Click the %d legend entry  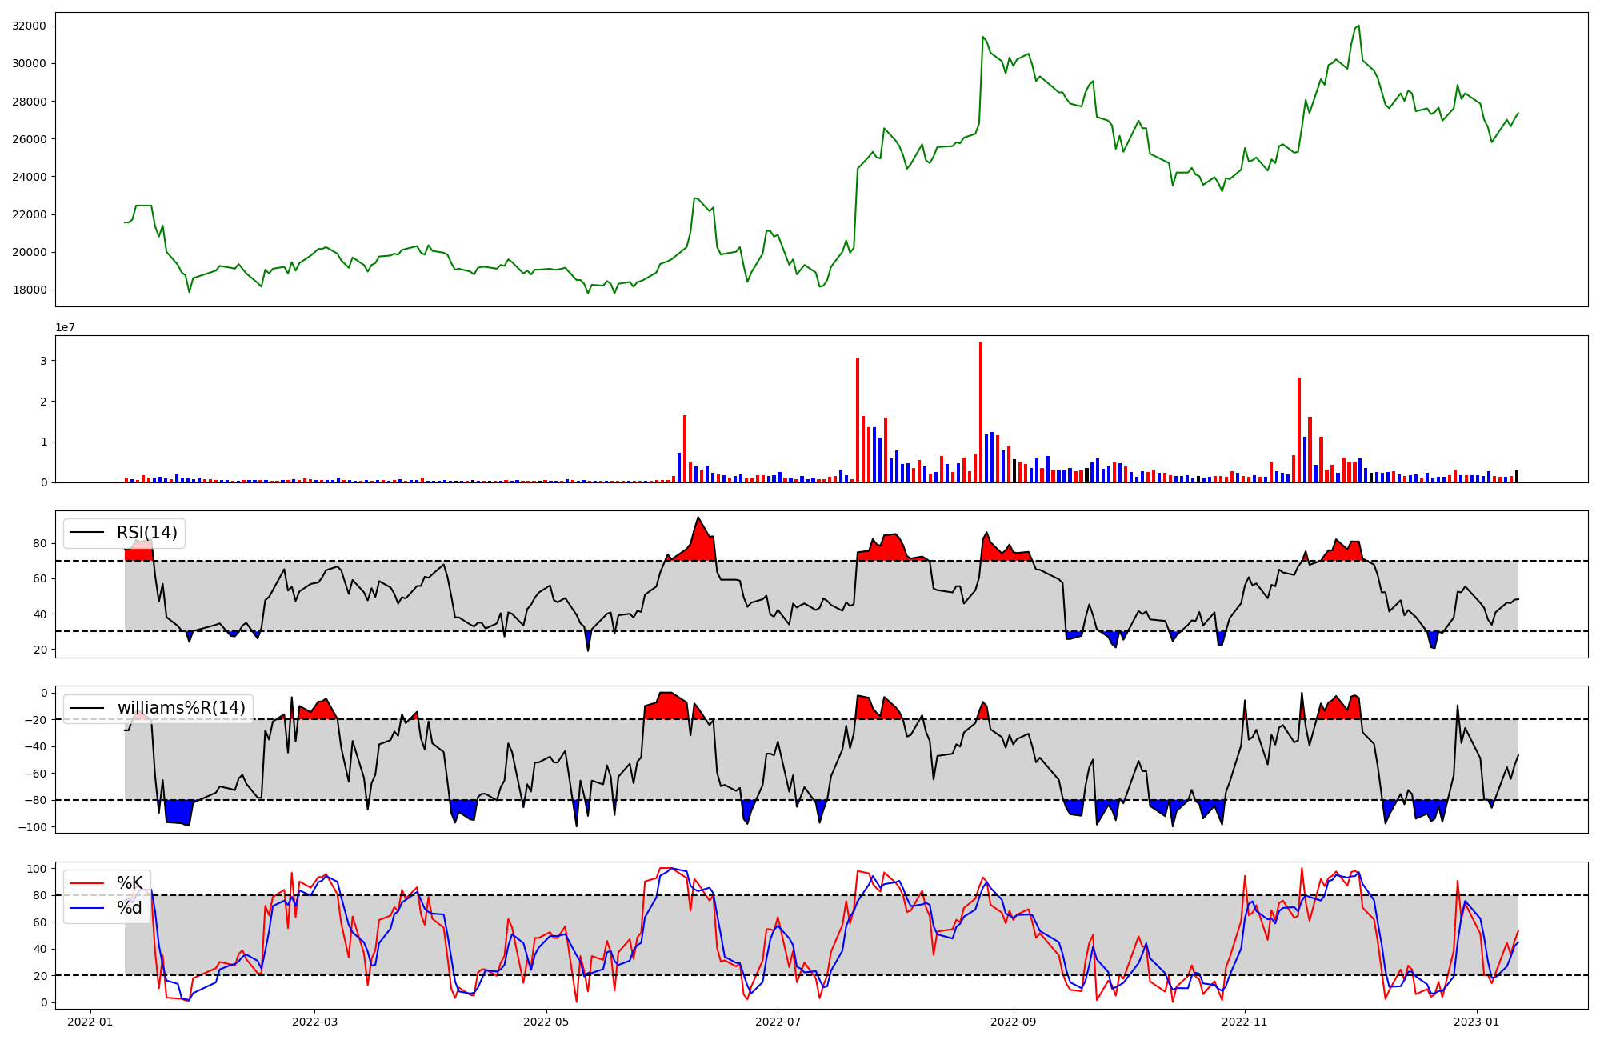[x=129, y=908]
